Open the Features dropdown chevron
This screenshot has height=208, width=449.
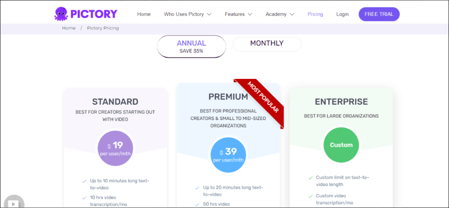(249, 14)
